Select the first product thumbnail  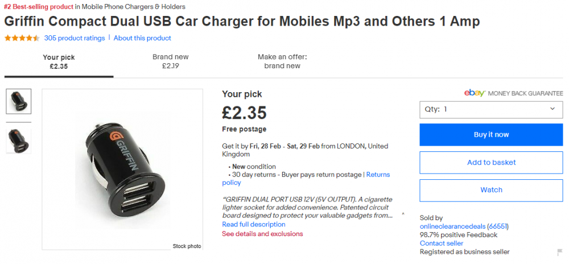pyautogui.click(x=19, y=101)
